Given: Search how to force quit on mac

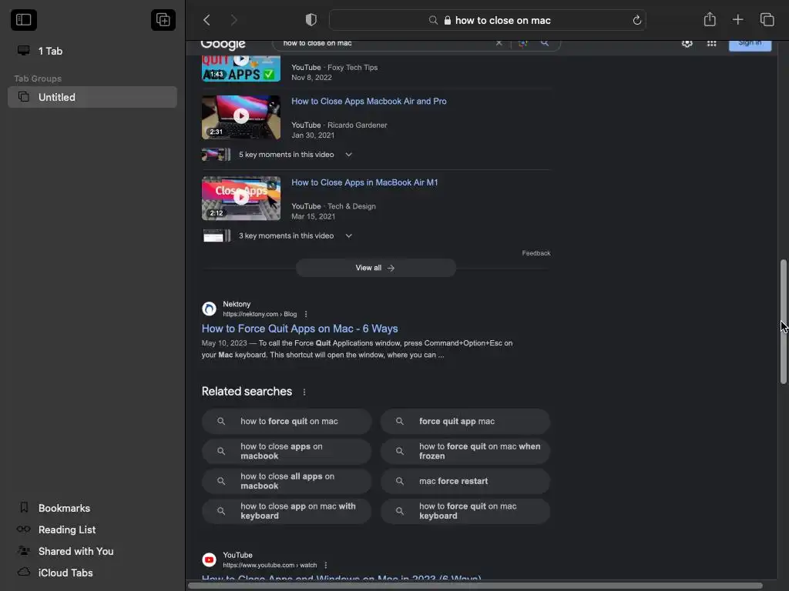Looking at the screenshot, I should coord(287,421).
